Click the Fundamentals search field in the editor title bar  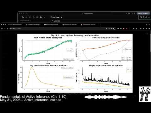coord(87,13)
